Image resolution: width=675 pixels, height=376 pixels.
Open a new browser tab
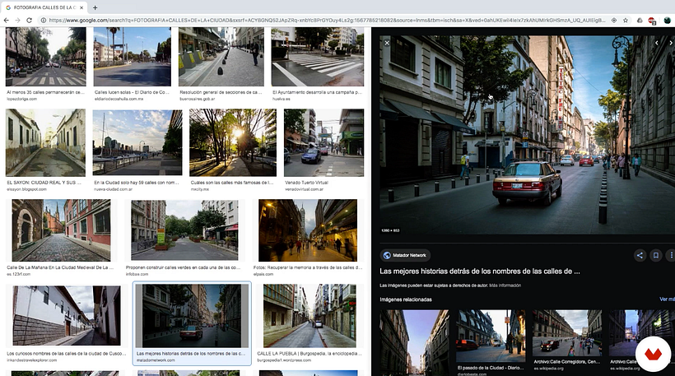(x=95, y=7)
